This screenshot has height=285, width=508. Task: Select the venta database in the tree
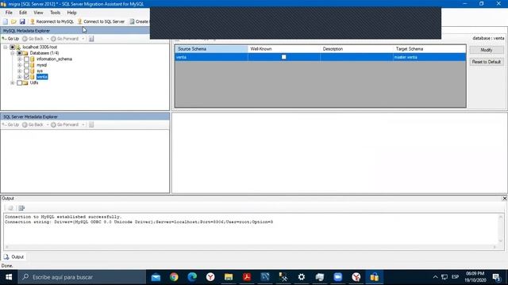pyautogui.click(x=42, y=77)
